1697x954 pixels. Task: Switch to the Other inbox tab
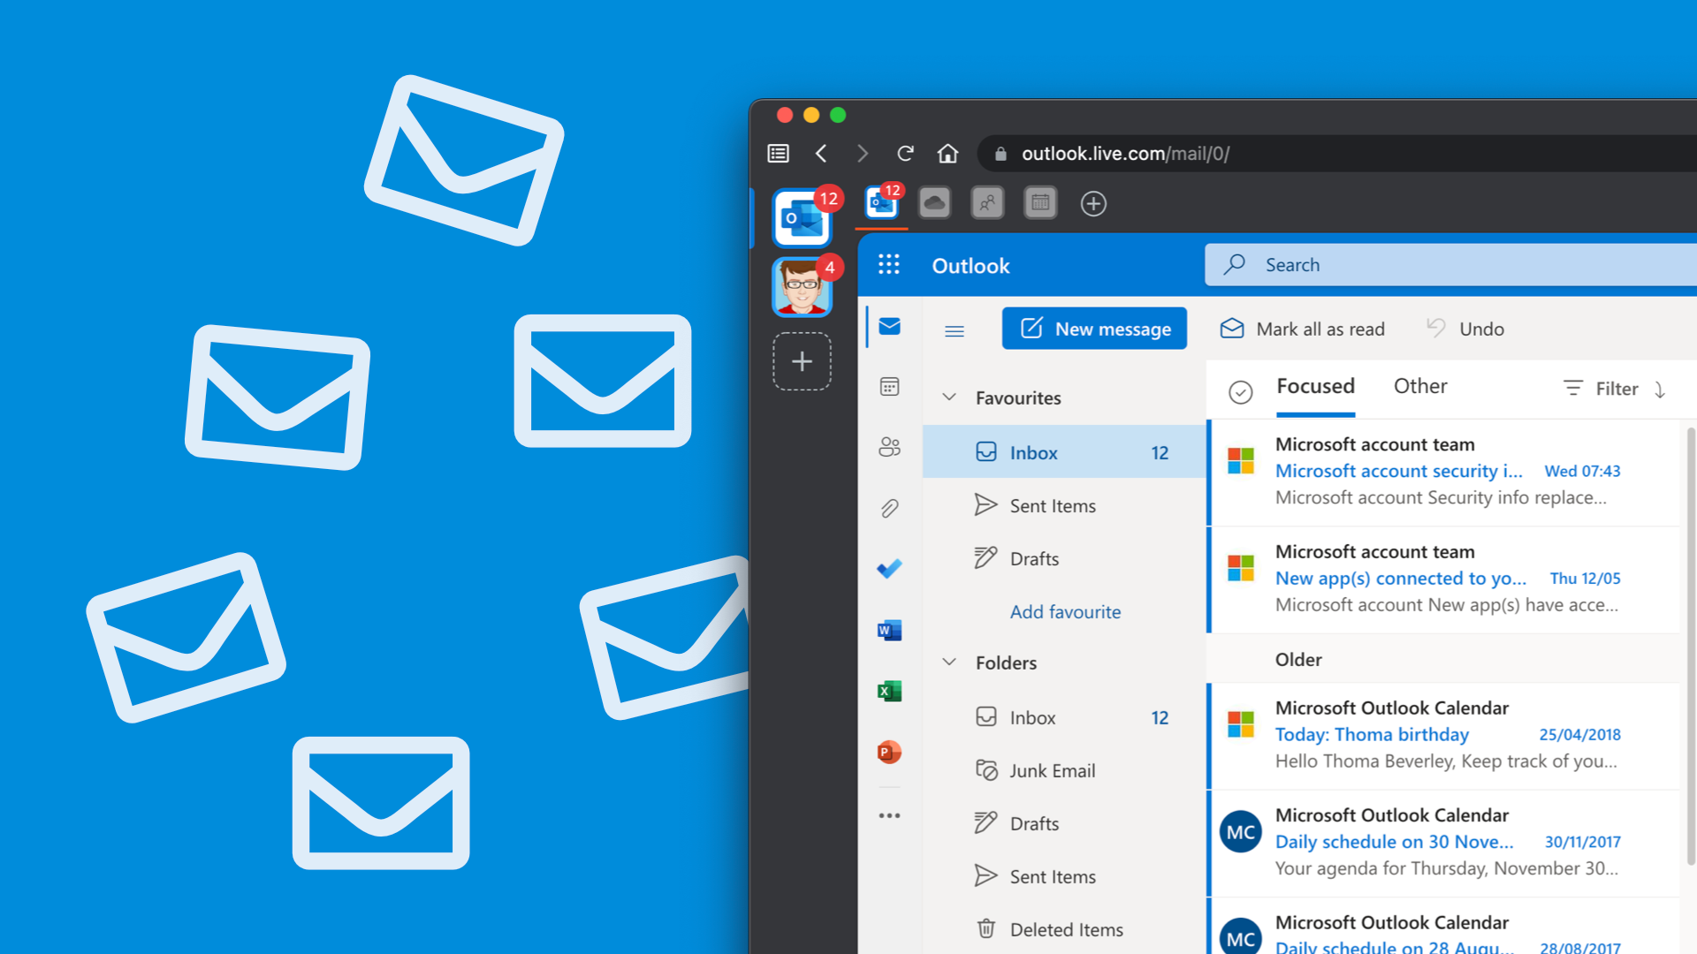pos(1418,387)
